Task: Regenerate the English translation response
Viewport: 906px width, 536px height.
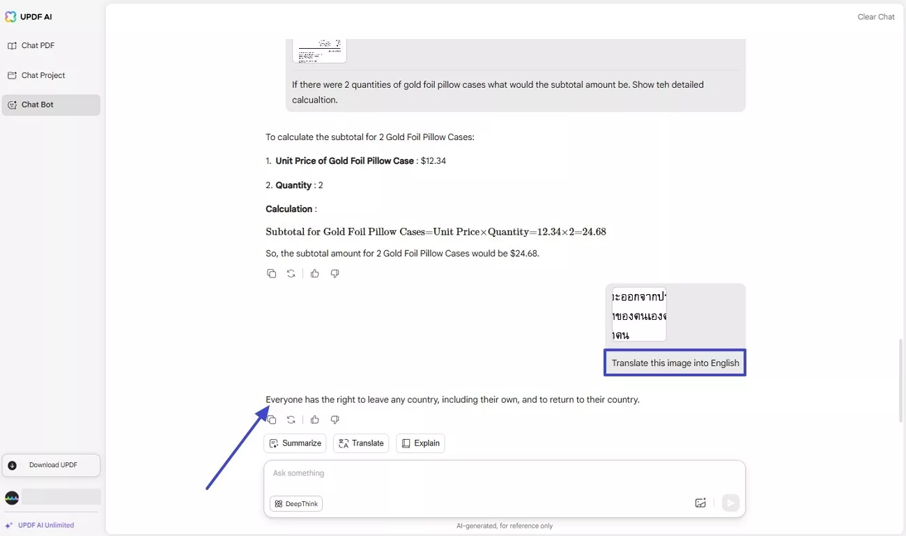Action: (291, 420)
